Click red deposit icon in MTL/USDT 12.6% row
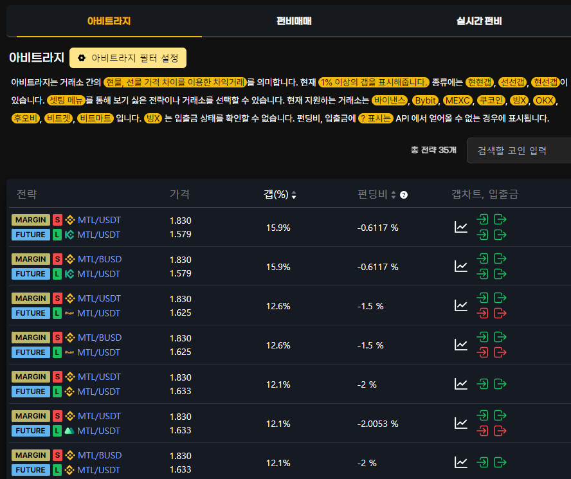This screenshot has width=571, height=479. [x=482, y=313]
